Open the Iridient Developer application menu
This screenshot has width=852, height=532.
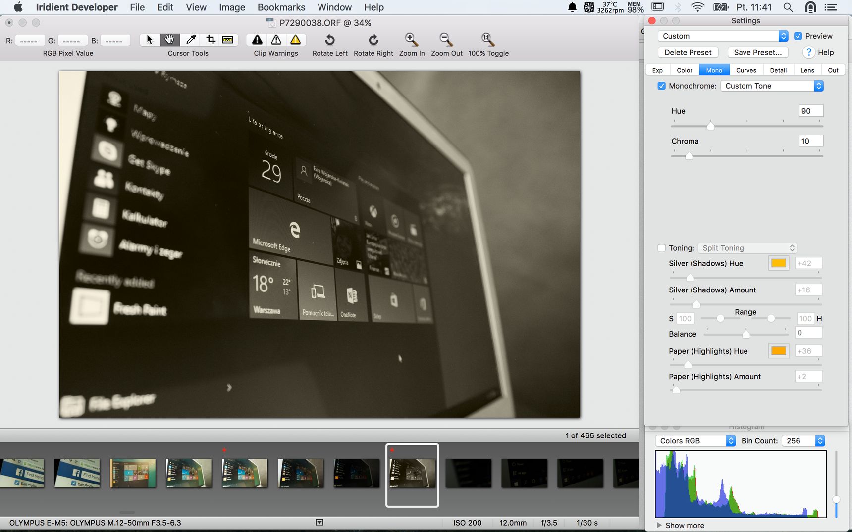click(x=77, y=7)
